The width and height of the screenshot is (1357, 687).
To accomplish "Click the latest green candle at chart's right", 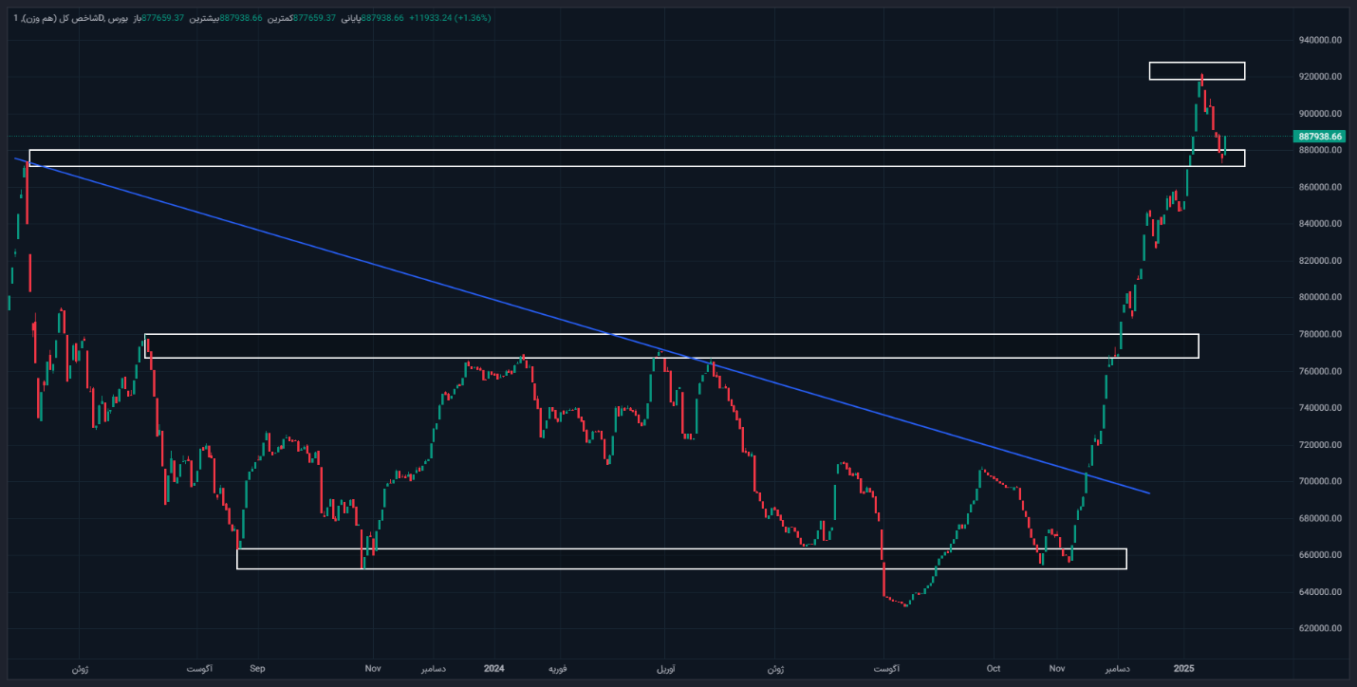I will coord(1224,145).
